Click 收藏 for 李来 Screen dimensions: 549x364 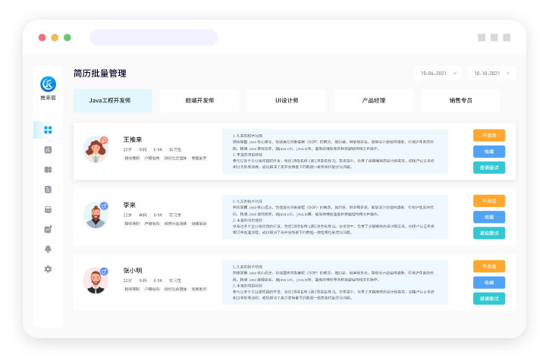point(489,217)
